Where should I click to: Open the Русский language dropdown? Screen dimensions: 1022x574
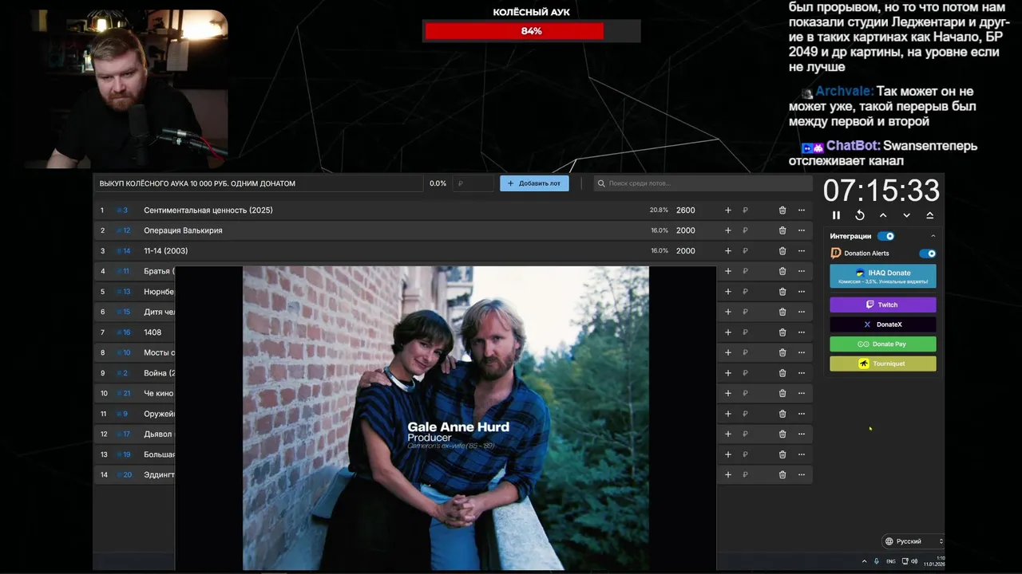click(913, 541)
